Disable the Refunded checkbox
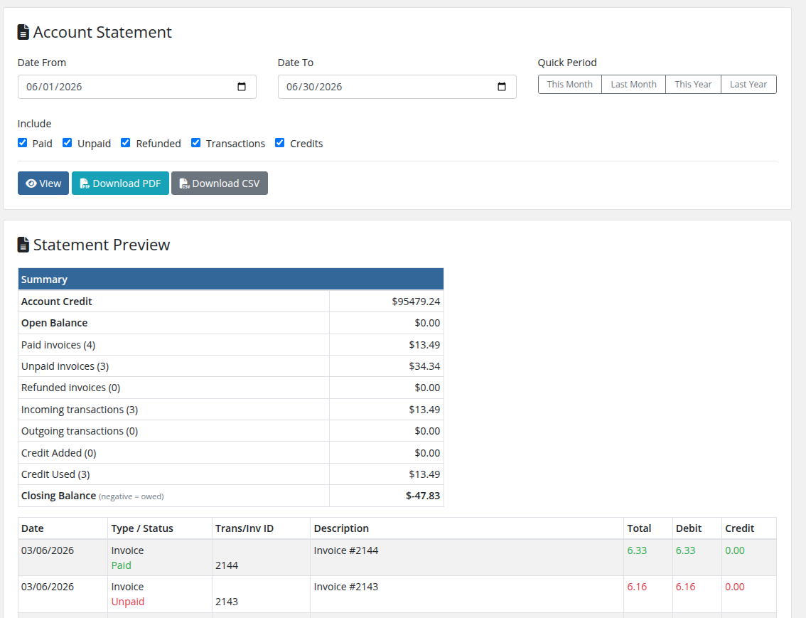Viewport: 806px width, 618px height. tap(125, 142)
